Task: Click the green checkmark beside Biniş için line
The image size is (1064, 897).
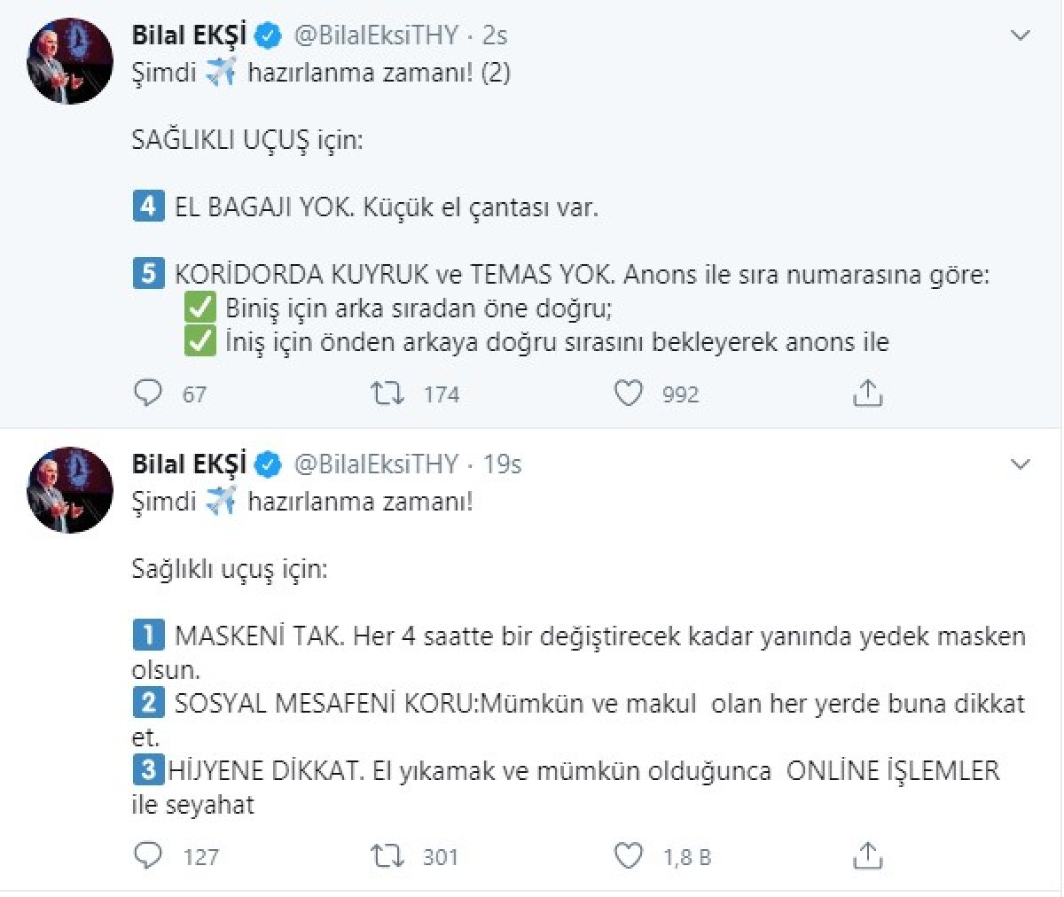Action: tap(201, 307)
